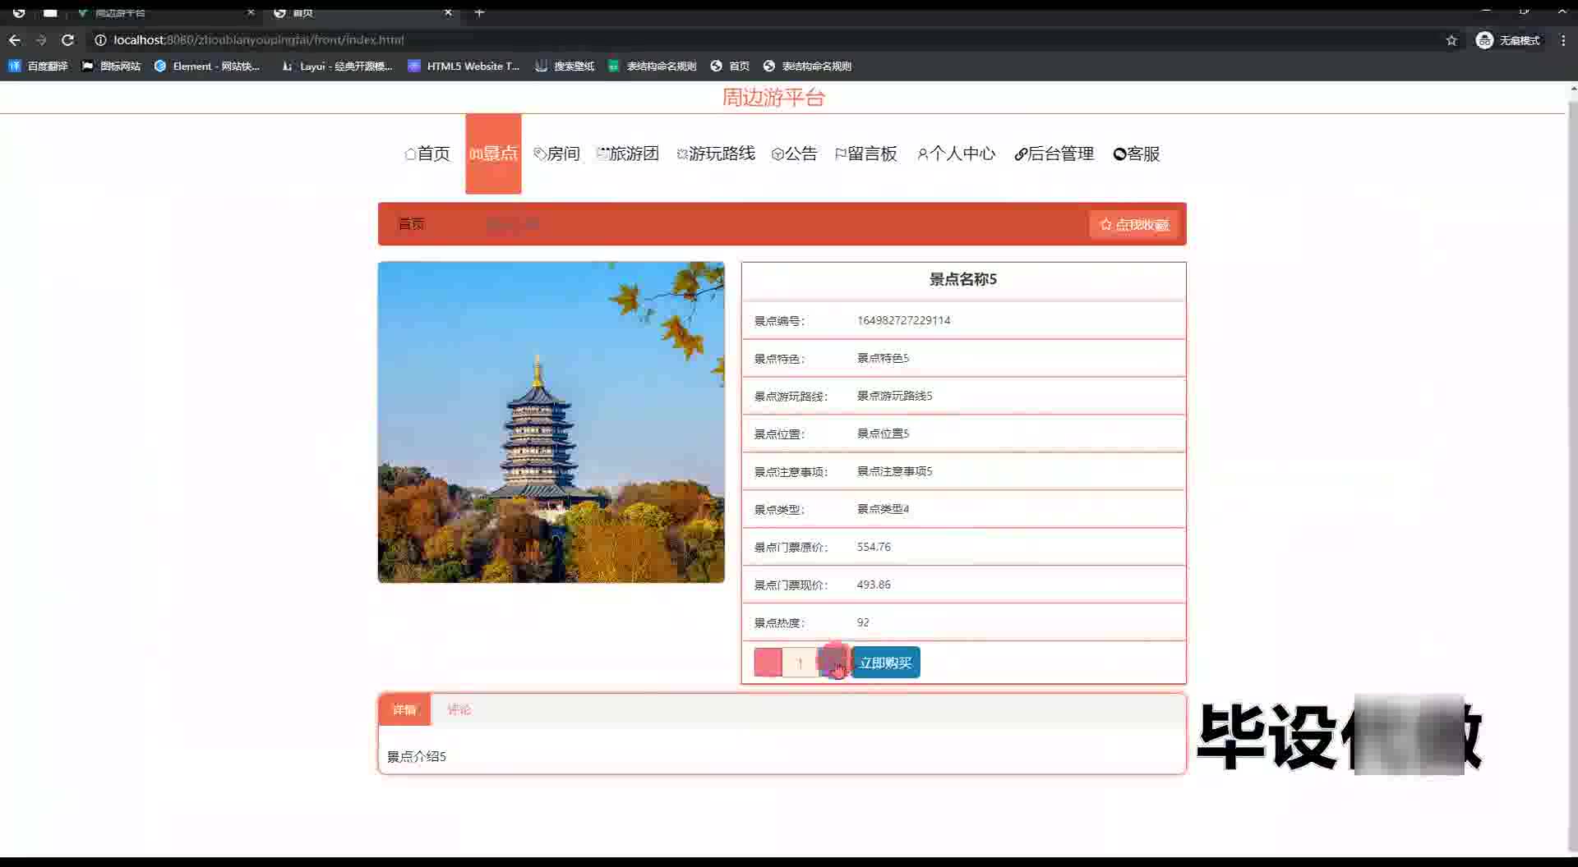Open 房间 in navigation menu
Image resolution: width=1578 pixels, height=867 pixels.
point(556,154)
